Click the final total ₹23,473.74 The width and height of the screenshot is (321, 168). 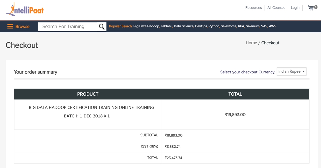[x=174, y=158]
